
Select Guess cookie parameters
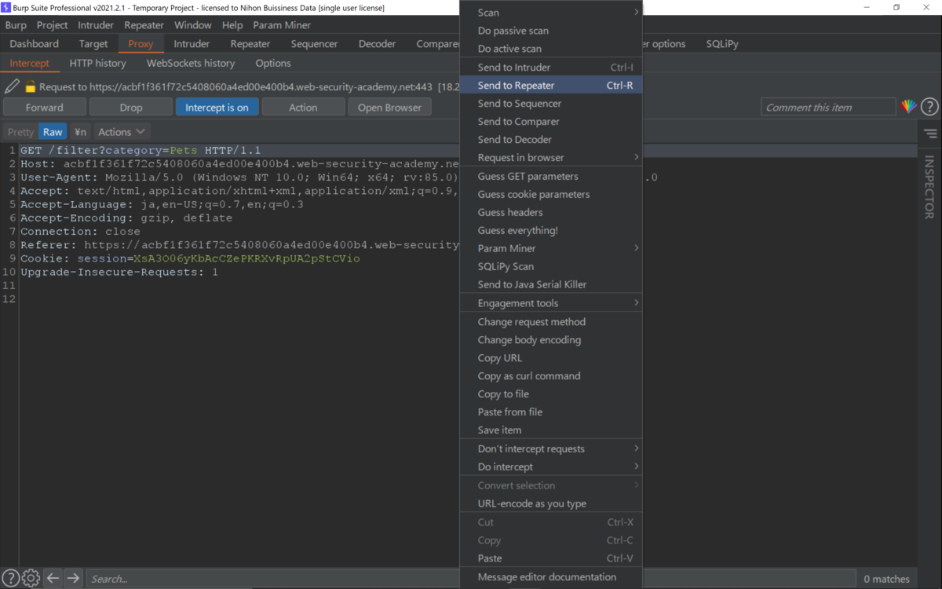551,194
